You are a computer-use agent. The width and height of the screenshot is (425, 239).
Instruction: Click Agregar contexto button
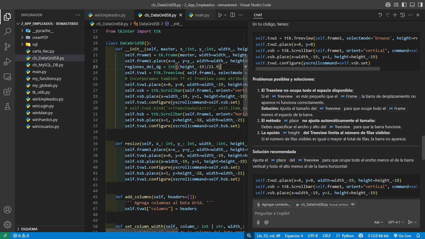pyautogui.click(x=273, y=204)
